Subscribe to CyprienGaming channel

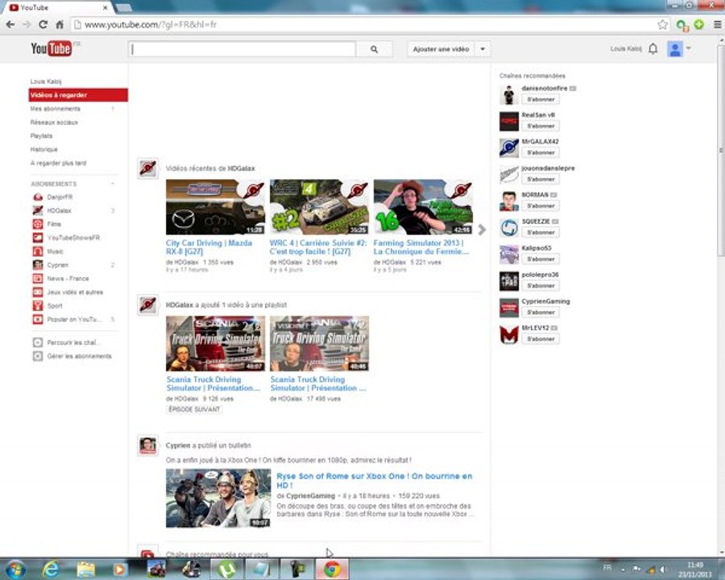[541, 313]
